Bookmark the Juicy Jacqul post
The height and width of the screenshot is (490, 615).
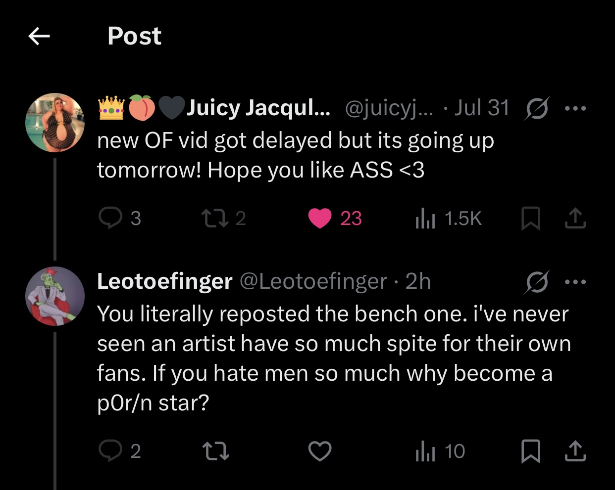coord(530,219)
